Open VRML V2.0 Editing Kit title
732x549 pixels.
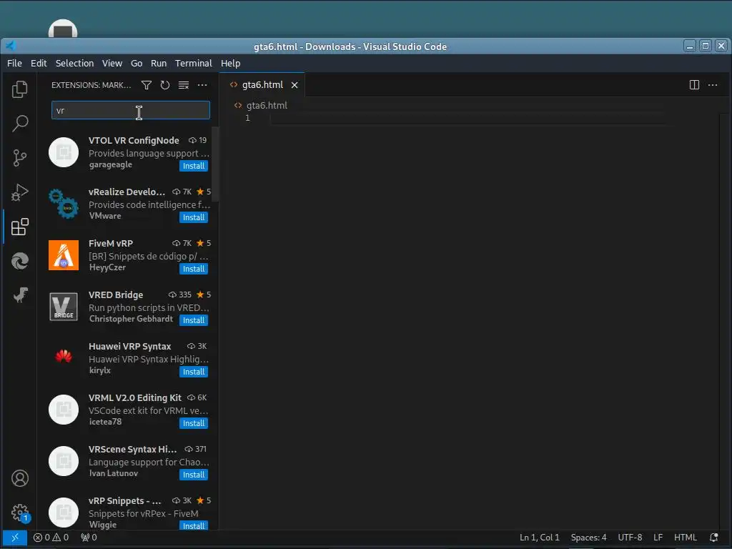[x=135, y=397]
